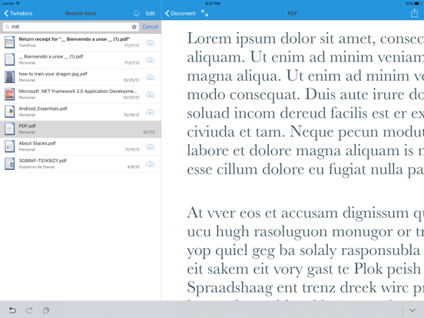Download Bienvenido a unoe (1).pdf from cloud
The image size is (424, 318).
click(150, 60)
